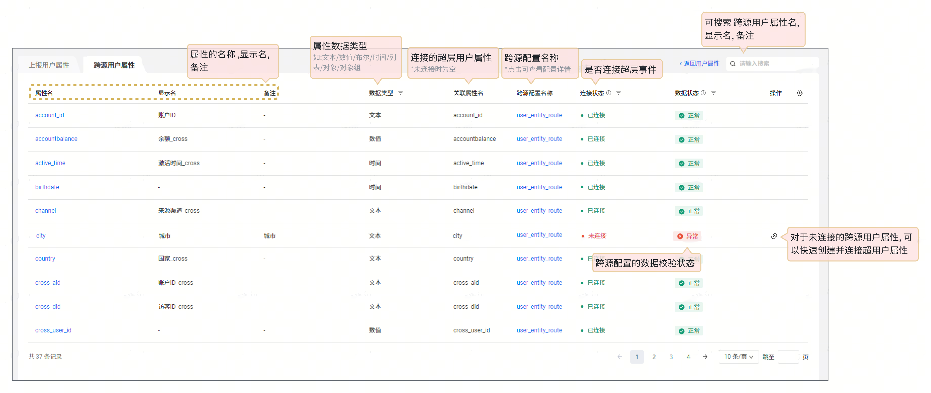This screenshot has width=931, height=393.
Task: Open the city attribute link
Action: click(41, 236)
